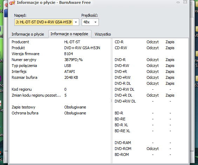Click the DVD-RW DL row label

124,89
